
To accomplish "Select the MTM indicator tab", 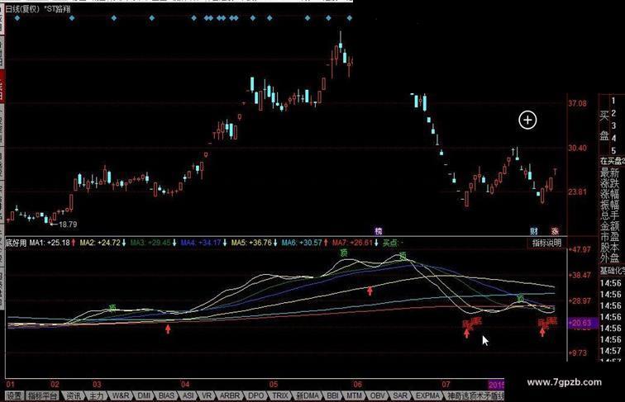I will click(354, 396).
